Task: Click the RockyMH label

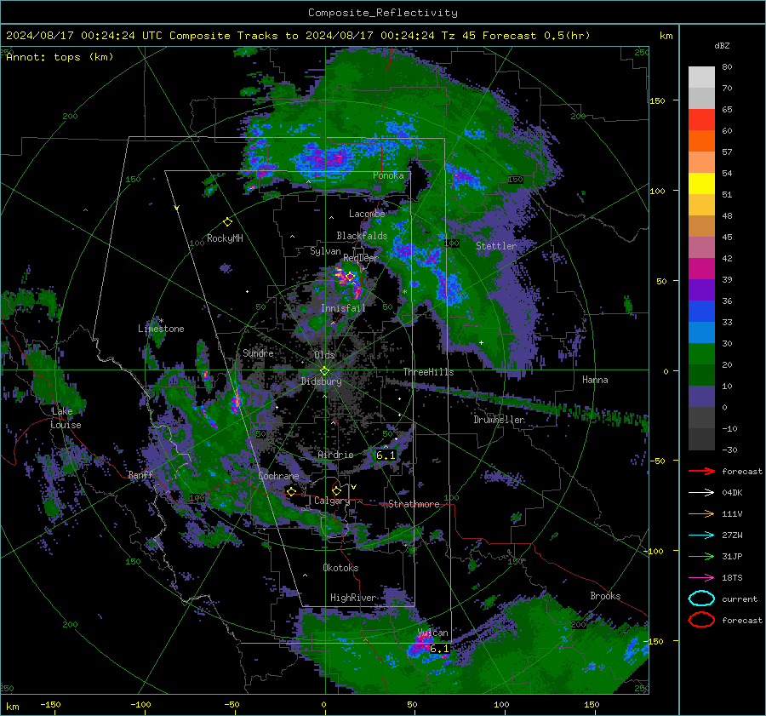Action: point(225,238)
